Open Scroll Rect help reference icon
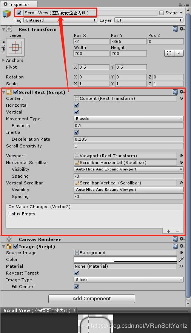 click(x=175, y=92)
